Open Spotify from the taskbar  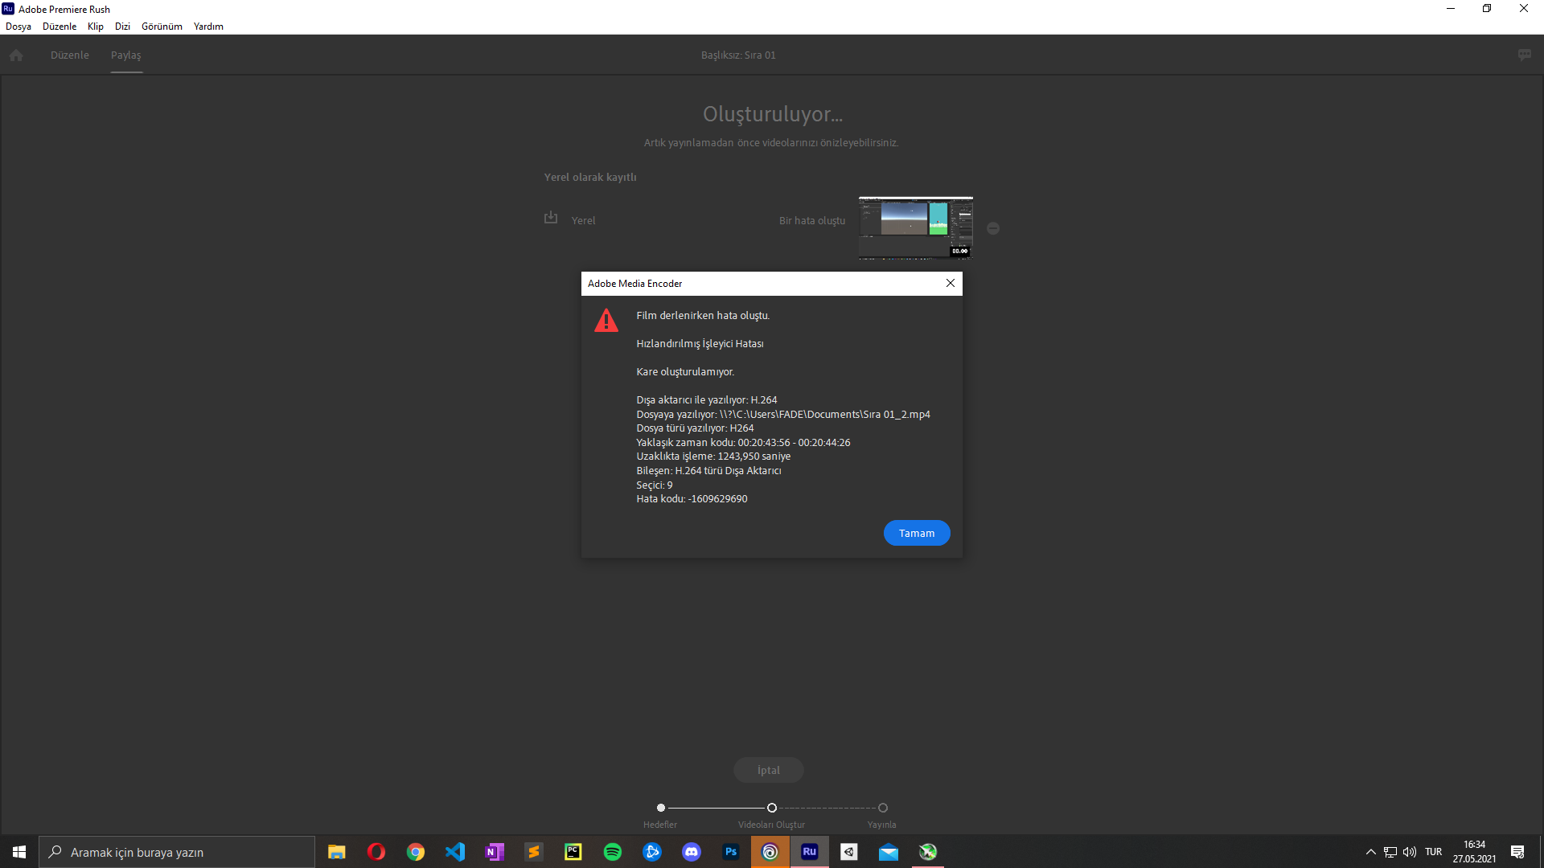coord(612,852)
